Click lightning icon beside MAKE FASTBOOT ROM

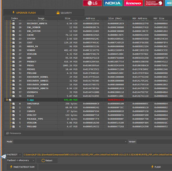[x=11, y=167]
